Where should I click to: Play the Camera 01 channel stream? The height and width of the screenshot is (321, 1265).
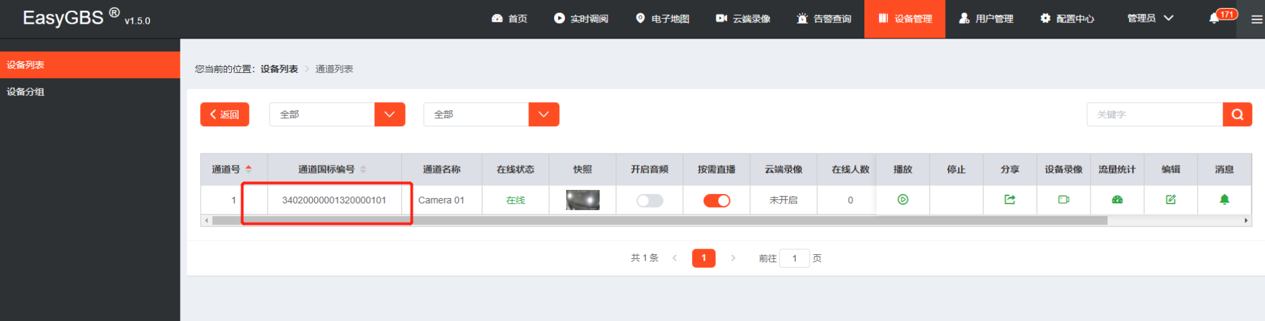tap(903, 199)
